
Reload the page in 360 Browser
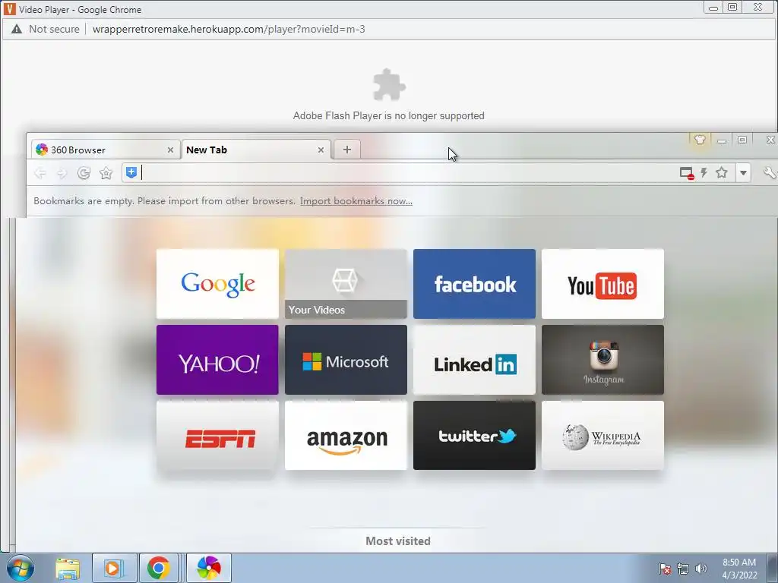tap(84, 173)
